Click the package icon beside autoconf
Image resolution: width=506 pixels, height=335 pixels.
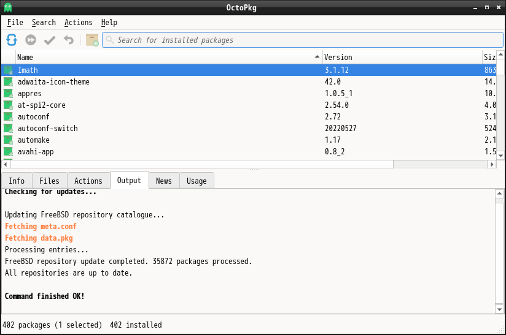[8, 117]
